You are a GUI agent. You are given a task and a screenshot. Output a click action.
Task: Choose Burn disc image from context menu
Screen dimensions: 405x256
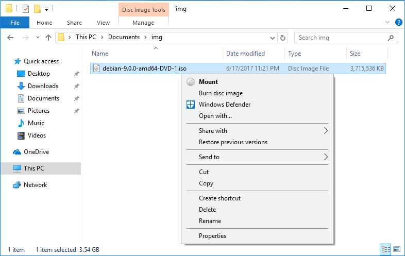click(221, 93)
